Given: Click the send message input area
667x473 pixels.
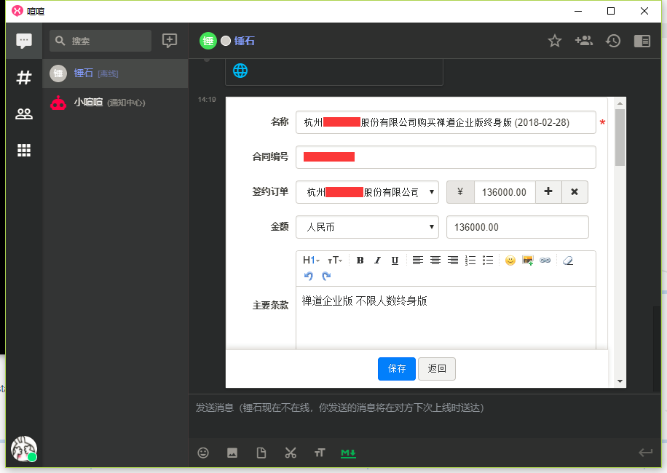Looking at the screenshot, I should click(425, 416).
